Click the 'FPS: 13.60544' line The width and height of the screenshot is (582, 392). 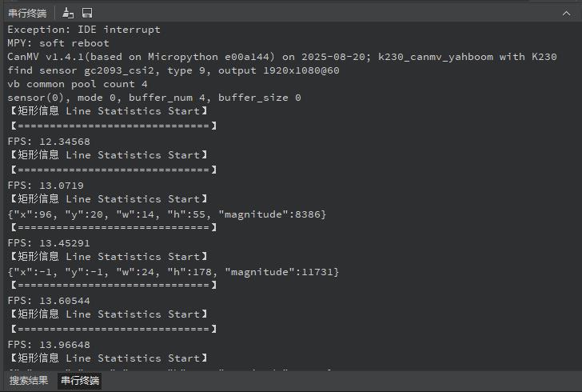(49, 301)
